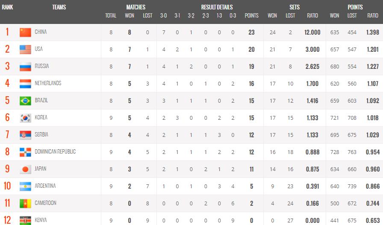Image resolution: width=383 pixels, height=225 pixels.
Task: Click the Dominican Republic flag icon
Action: click(x=25, y=152)
